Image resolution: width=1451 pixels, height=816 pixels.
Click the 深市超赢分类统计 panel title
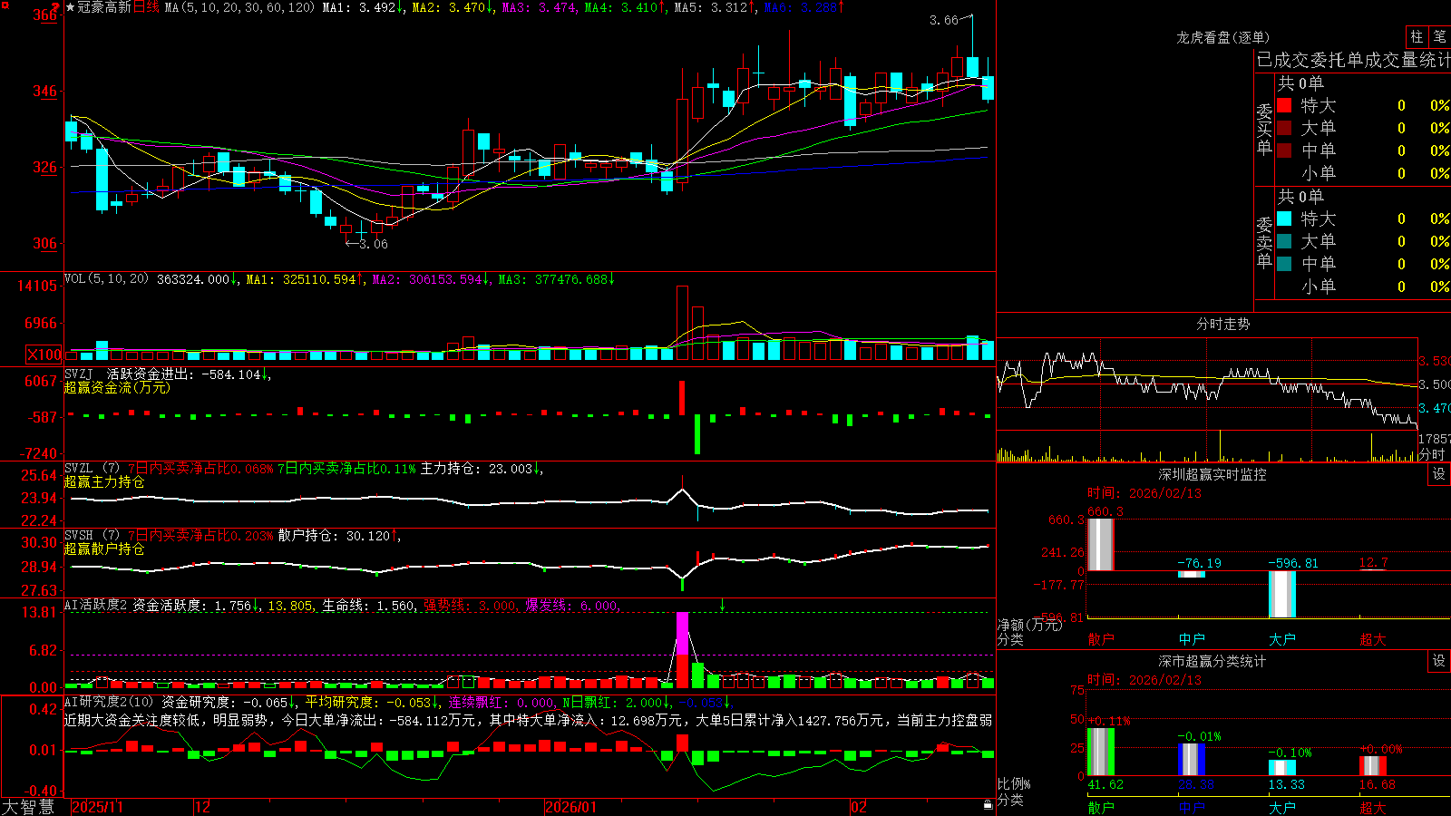coord(1212,661)
